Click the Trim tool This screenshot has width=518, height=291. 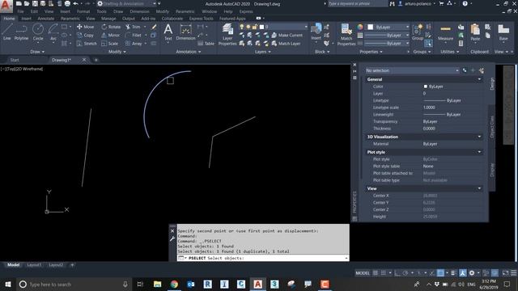coord(133,27)
